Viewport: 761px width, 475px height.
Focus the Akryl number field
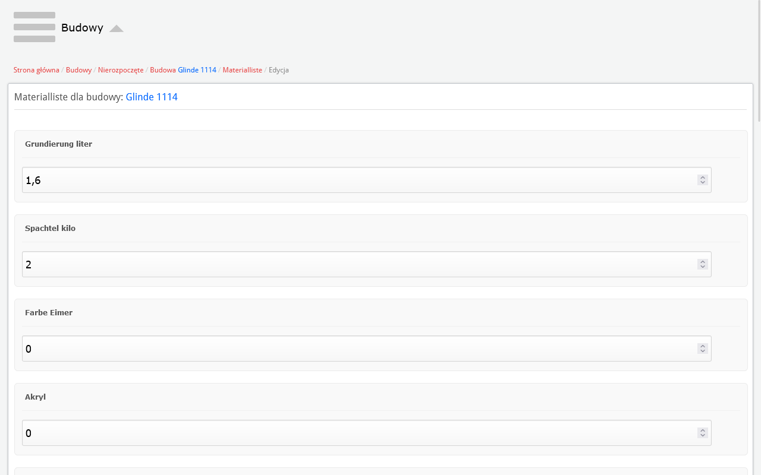pyautogui.click(x=357, y=433)
